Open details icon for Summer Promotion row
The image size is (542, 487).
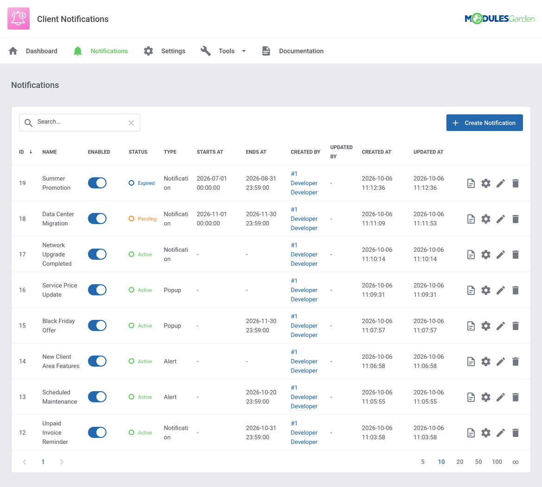(x=471, y=183)
